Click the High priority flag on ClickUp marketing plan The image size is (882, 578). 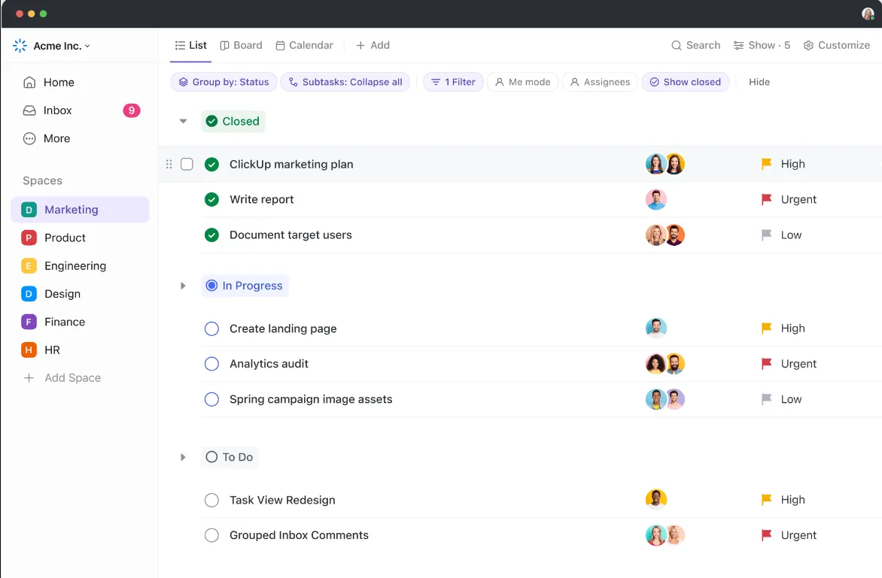click(766, 164)
